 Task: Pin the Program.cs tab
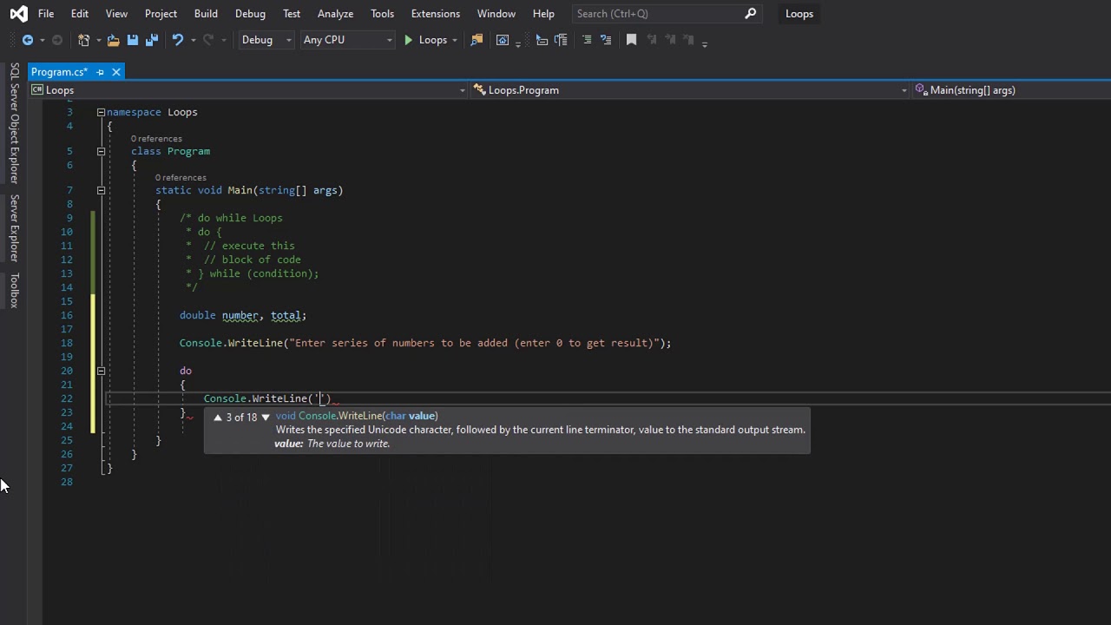tap(100, 72)
